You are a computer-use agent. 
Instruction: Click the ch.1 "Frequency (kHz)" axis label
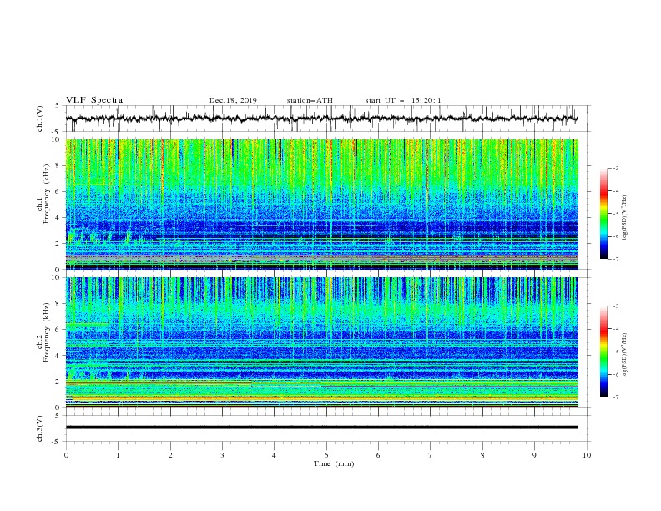pos(47,195)
